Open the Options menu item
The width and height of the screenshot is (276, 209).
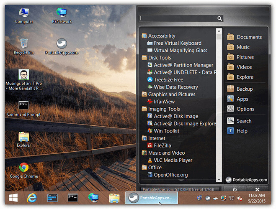pyautogui.click(x=245, y=109)
